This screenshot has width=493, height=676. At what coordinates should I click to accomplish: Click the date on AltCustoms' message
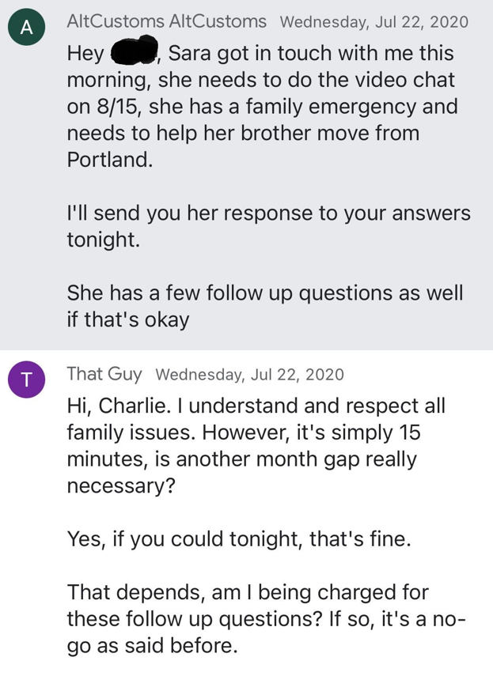(374, 21)
